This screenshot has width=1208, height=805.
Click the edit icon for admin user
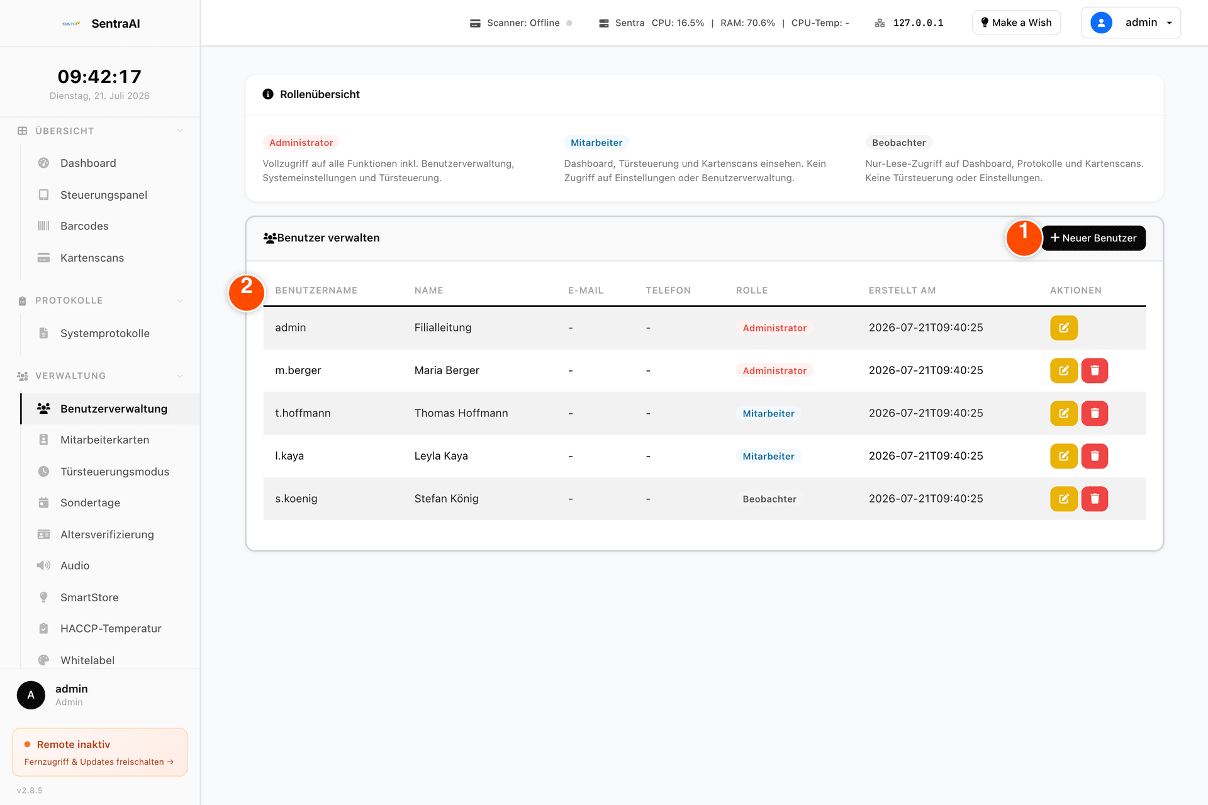tap(1063, 328)
